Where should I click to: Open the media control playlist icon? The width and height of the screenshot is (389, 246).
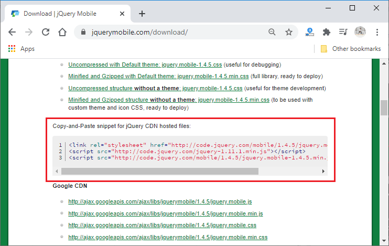click(343, 32)
